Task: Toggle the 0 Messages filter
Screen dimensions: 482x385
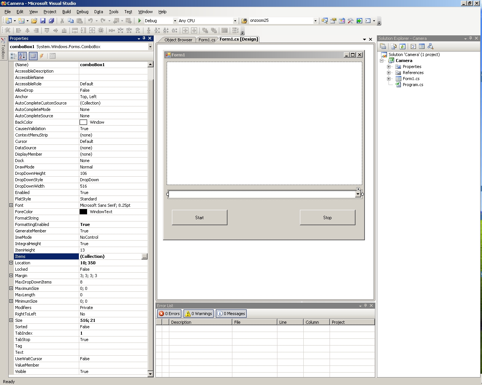Action: 231,314
